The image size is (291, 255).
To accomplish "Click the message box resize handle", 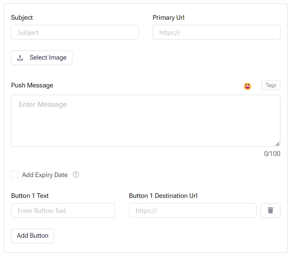I will [277, 144].
